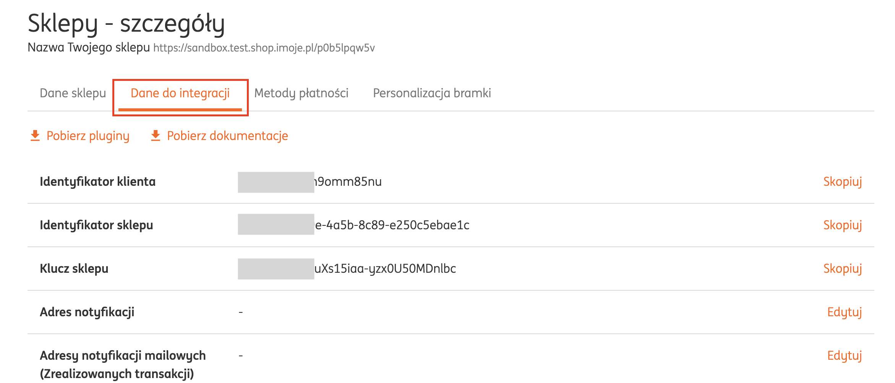Click the download icon beside Pobierz pluginy
Viewport: 895px width, 383px height.
pos(35,136)
